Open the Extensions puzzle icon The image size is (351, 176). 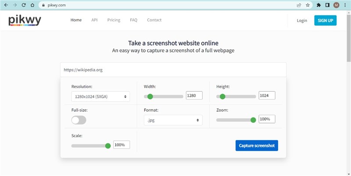319,5
